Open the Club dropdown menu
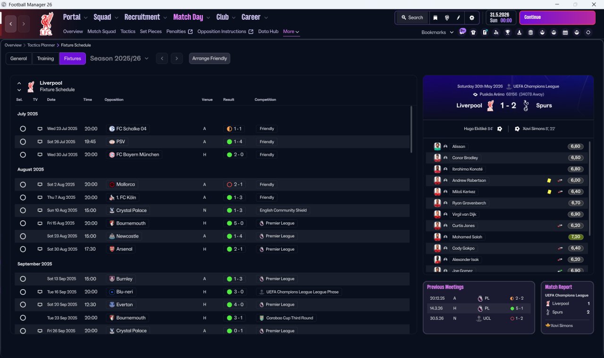This screenshot has width=604, height=358. (226, 17)
